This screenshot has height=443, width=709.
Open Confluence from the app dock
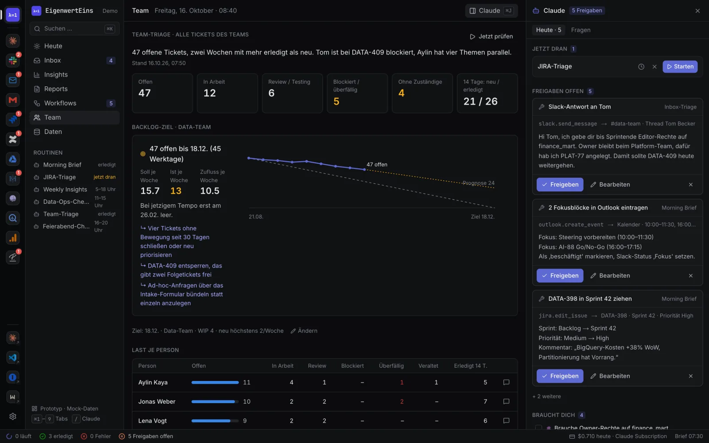(x=13, y=139)
